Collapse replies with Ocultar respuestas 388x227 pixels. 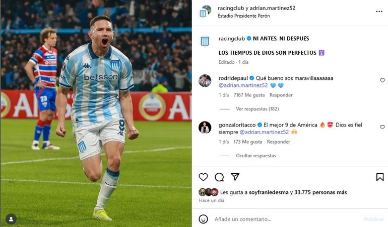pyautogui.click(x=256, y=156)
